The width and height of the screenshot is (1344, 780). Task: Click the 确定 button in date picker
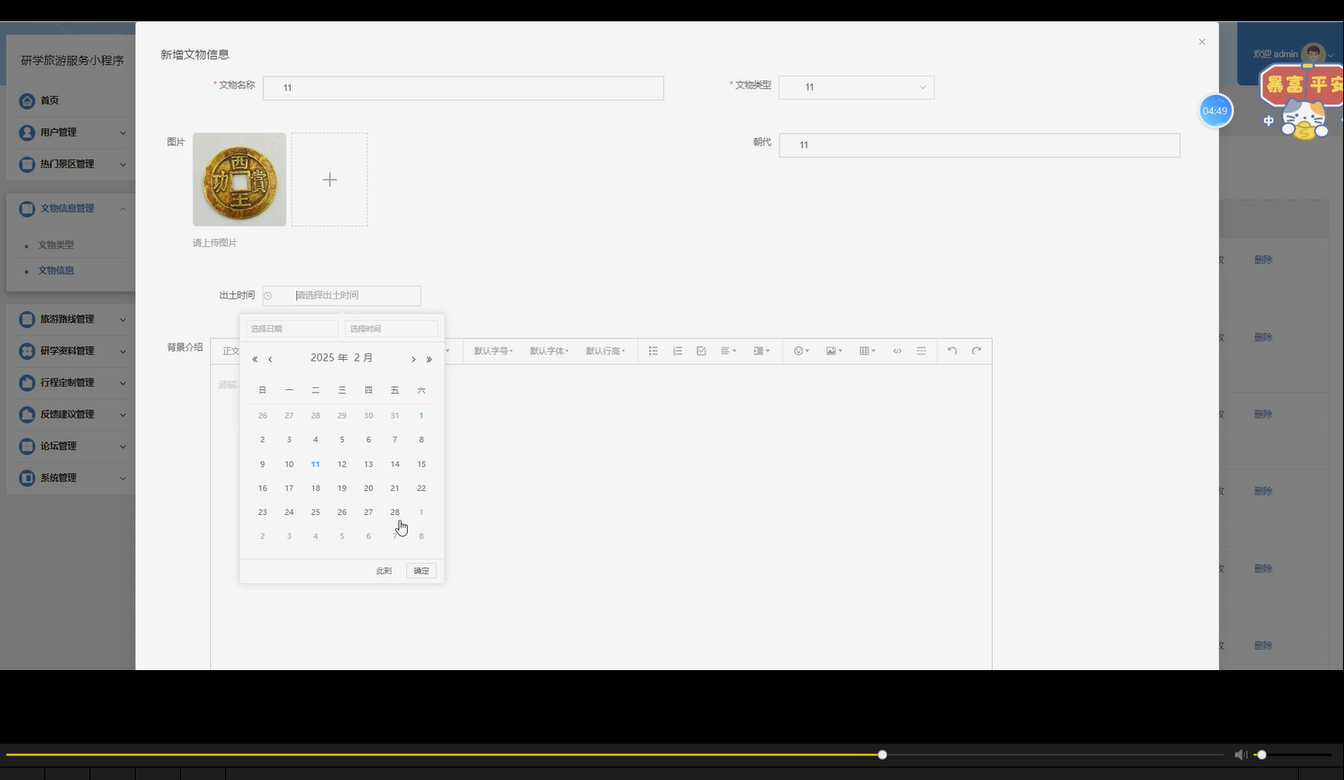421,571
